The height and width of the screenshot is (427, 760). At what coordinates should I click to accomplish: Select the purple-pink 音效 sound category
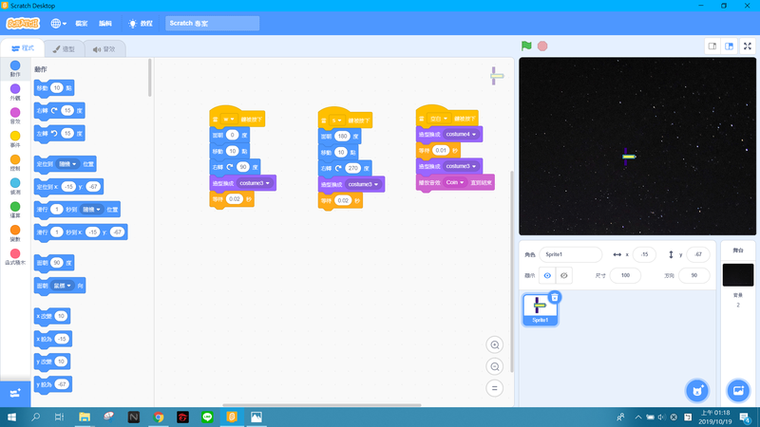[15, 116]
